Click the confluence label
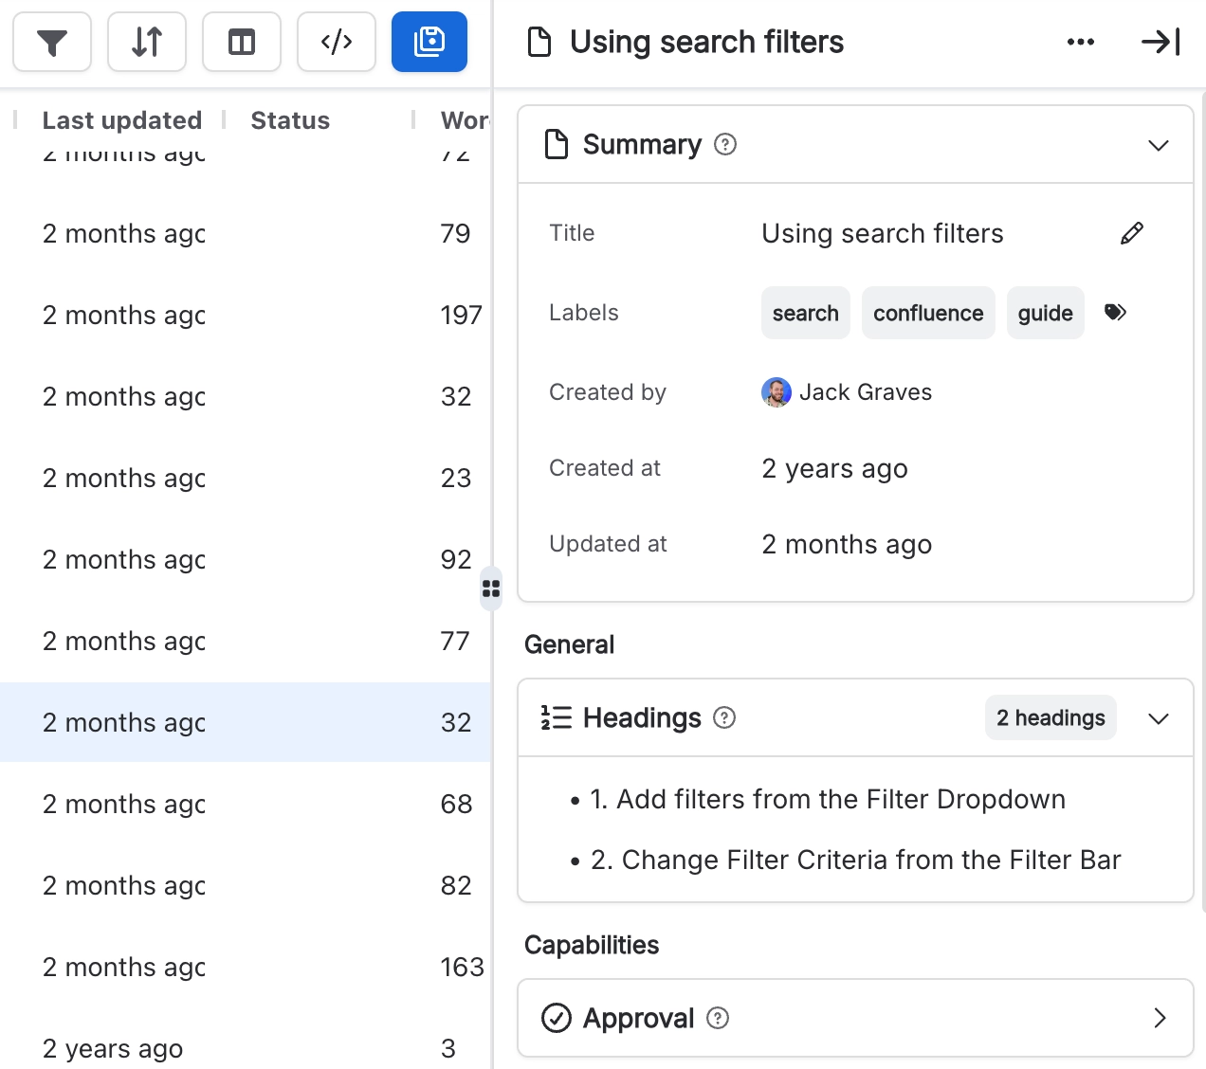This screenshot has height=1069, width=1206. 928,313
